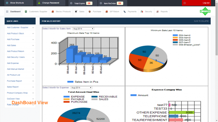218x122 pixels.
Task: Click Show Shortcuts button
Action: click(x=19, y=3)
